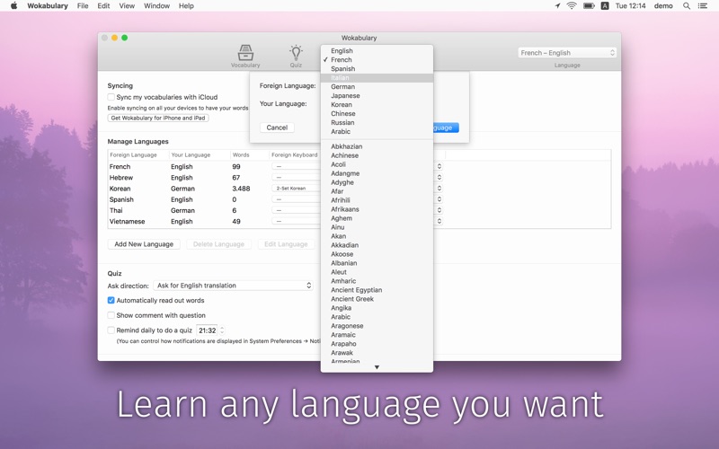Open the Vietnamese row's right-hand popup arrows
This screenshot has width=719, height=449.
[x=439, y=221]
